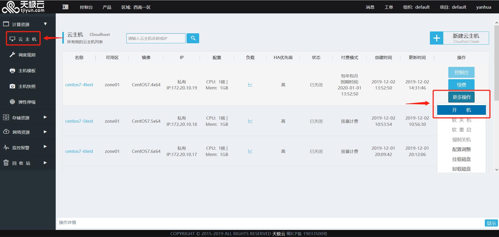Select 开机 from the dropdown menu
The height and width of the screenshot is (237, 499).
(x=461, y=110)
